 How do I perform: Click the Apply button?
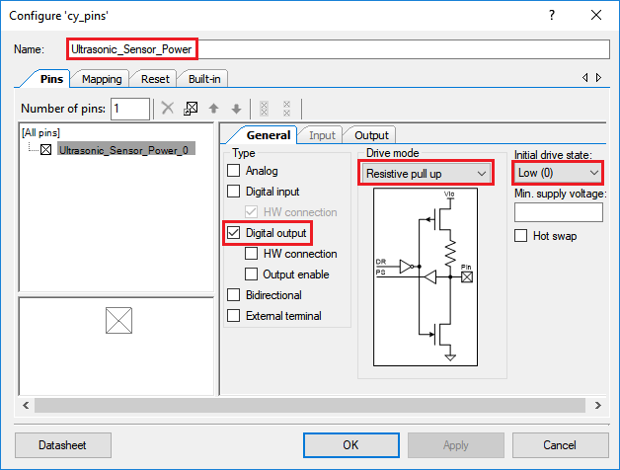pyautogui.click(x=456, y=445)
